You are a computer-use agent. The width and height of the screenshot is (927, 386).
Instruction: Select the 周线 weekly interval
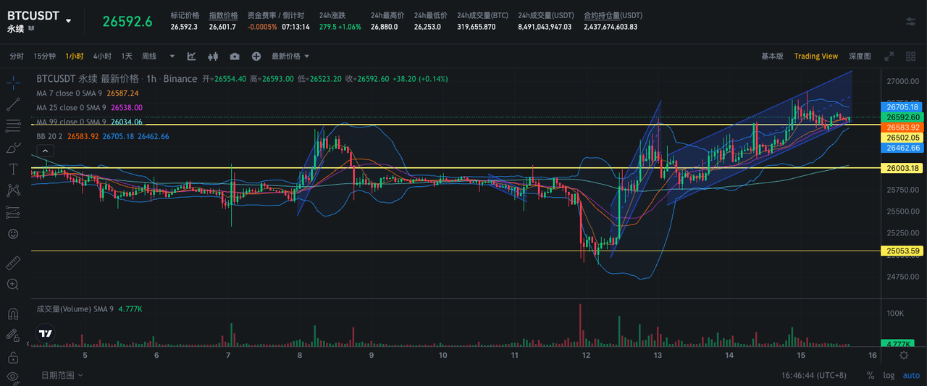point(149,56)
